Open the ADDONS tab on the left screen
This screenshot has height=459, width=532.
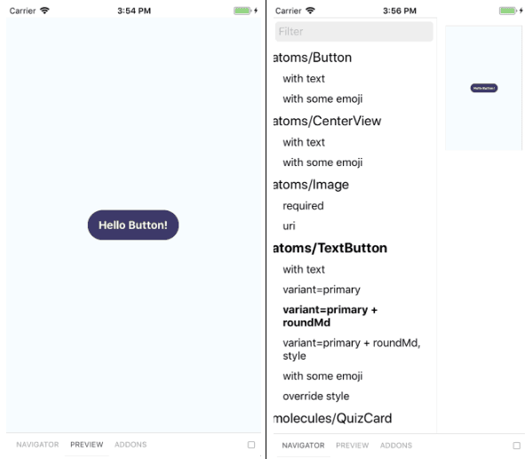tap(131, 445)
